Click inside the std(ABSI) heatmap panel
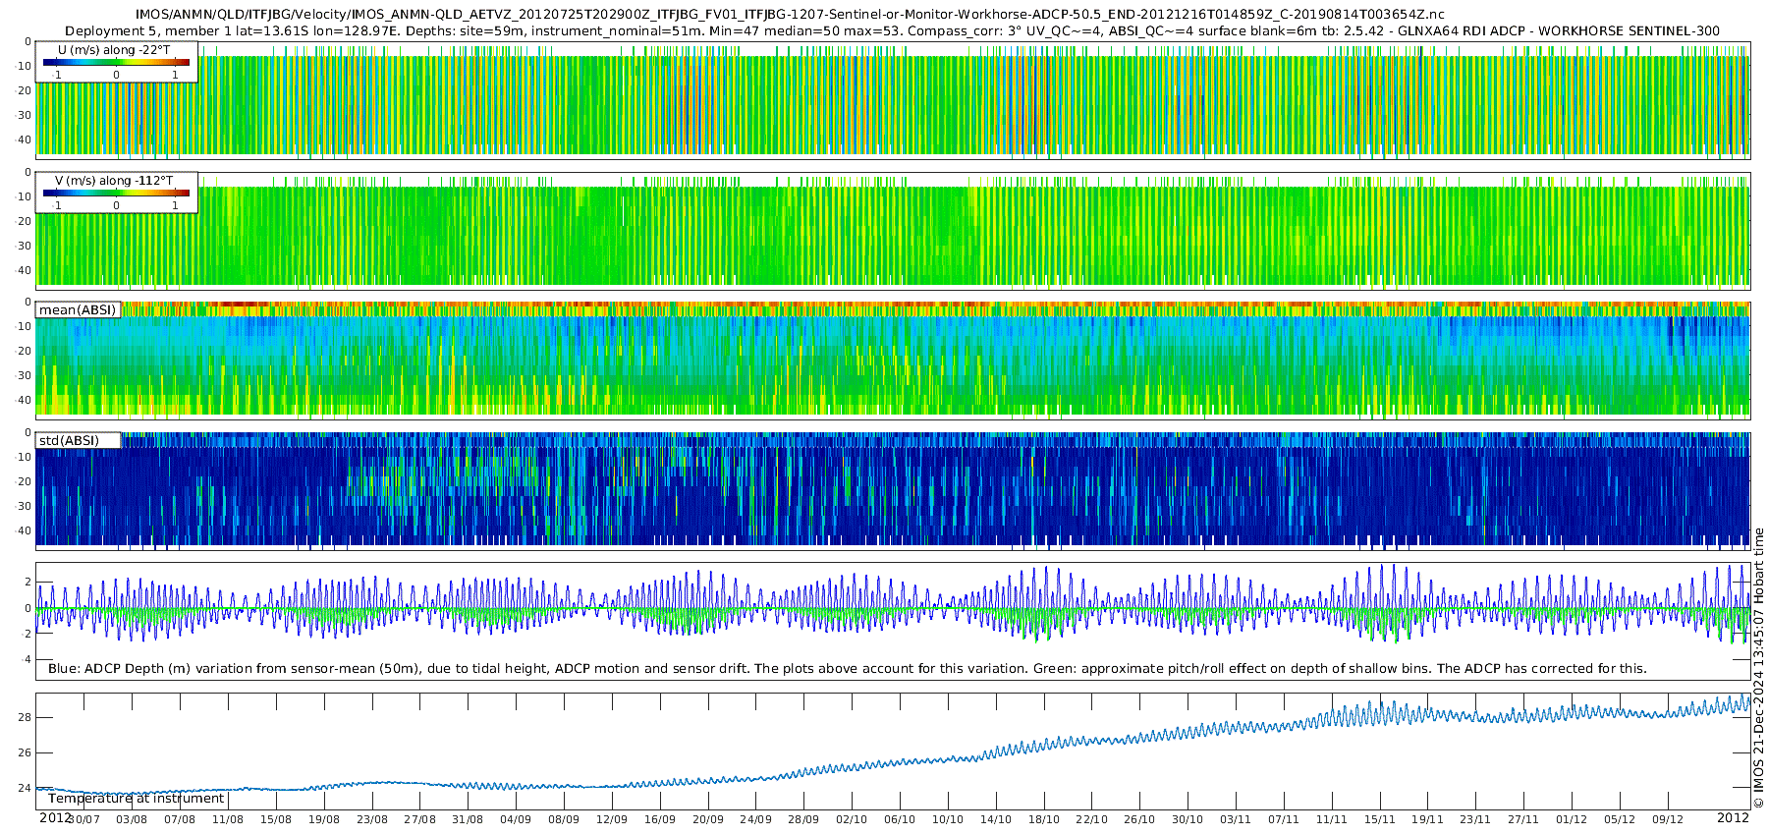The width and height of the screenshot is (1768, 835). [893, 490]
